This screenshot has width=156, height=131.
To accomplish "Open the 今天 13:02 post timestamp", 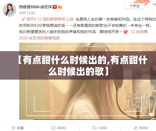I will tap(27, 13).
